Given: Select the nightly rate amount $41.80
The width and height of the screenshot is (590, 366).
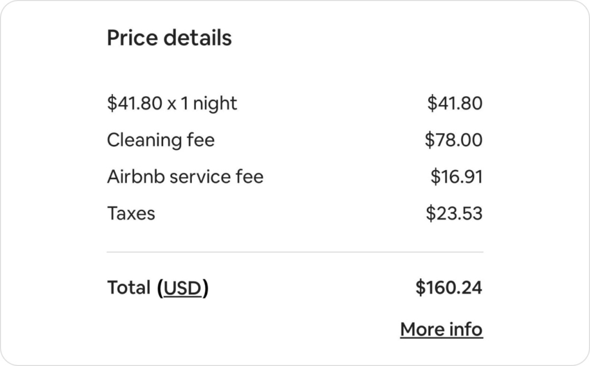Looking at the screenshot, I should 455,103.
